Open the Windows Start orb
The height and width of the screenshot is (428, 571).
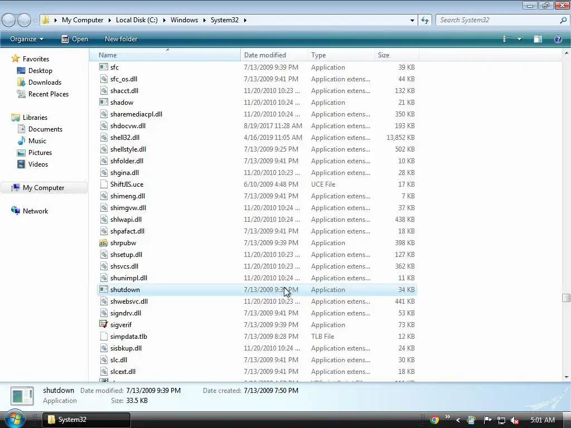pyautogui.click(x=14, y=419)
